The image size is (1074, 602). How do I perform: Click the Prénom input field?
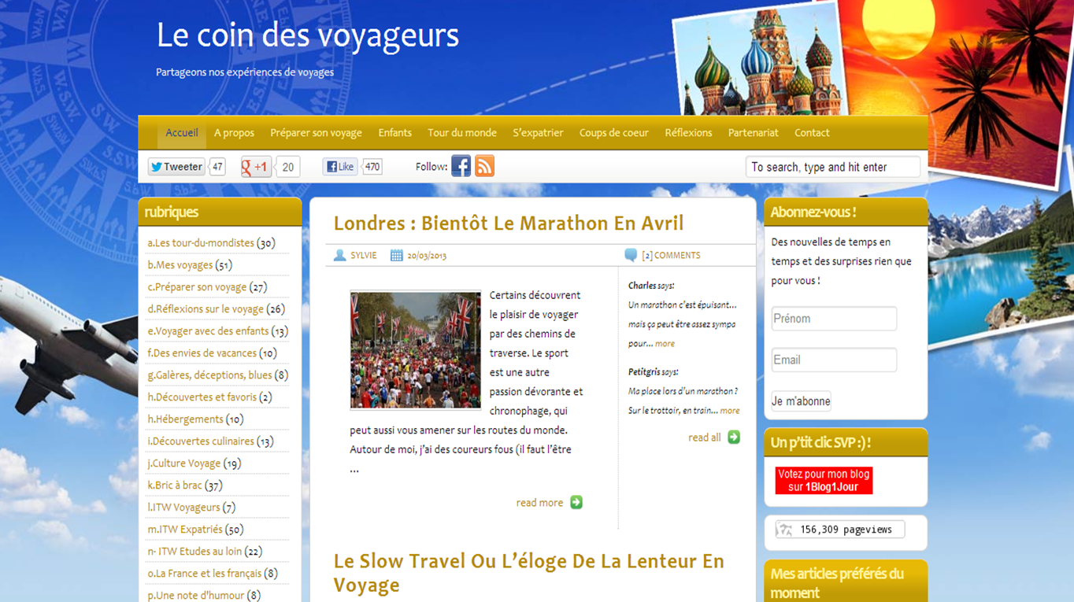point(834,319)
